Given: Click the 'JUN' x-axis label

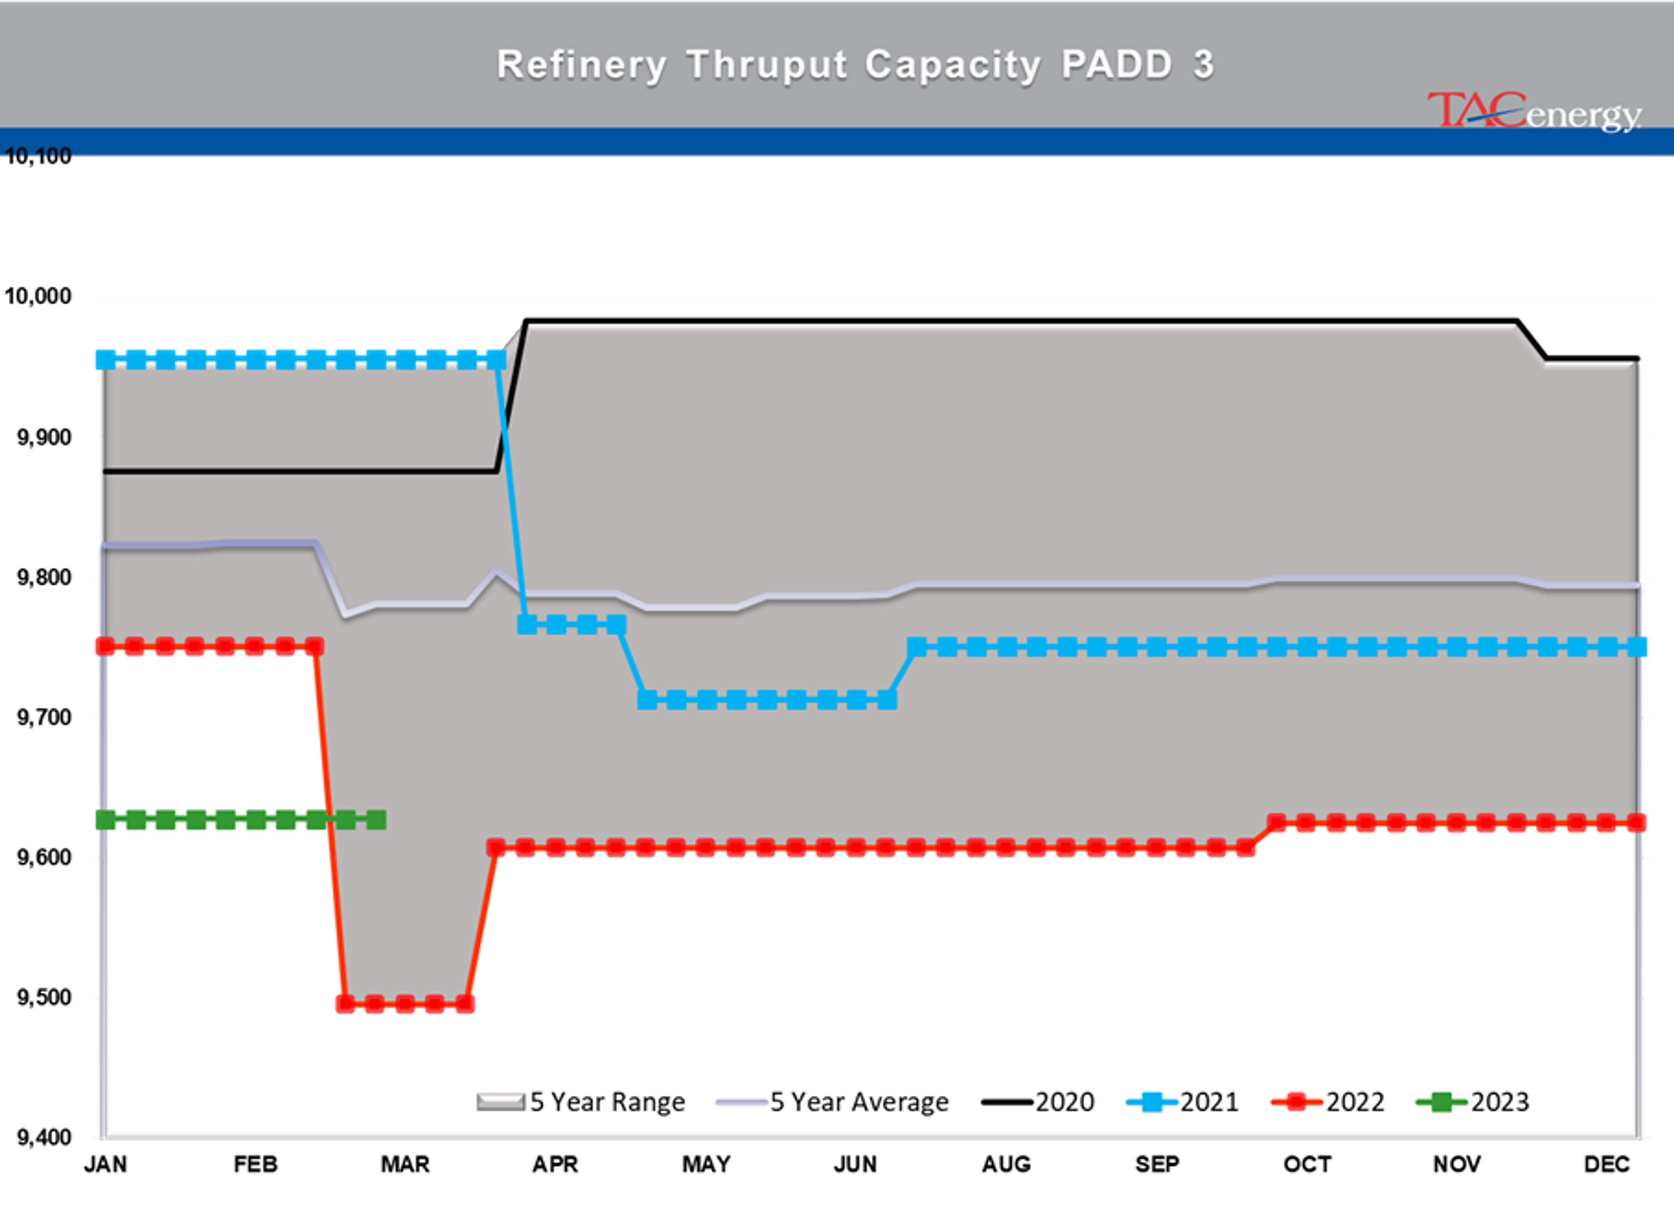Looking at the screenshot, I should pyautogui.click(x=855, y=1164).
